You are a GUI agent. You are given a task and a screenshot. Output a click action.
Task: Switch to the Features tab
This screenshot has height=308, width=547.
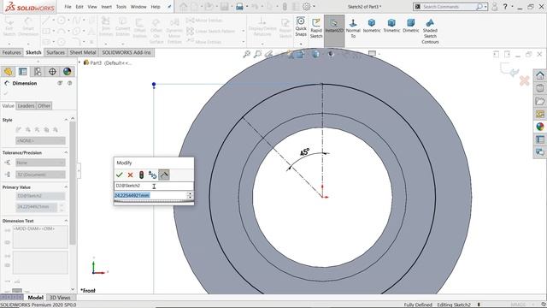pyautogui.click(x=11, y=52)
